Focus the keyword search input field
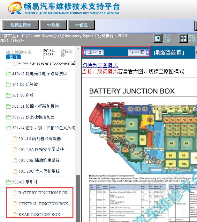The width and height of the screenshot is (197, 222). point(19,52)
